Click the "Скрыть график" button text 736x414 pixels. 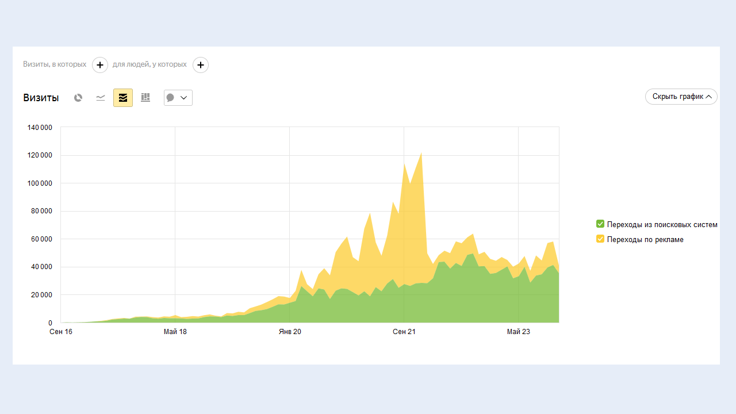[x=677, y=97]
